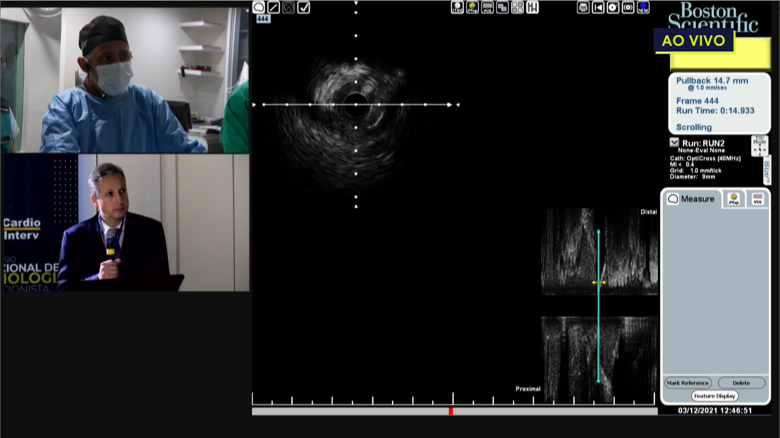Click the red marker on frame slider
Image resolution: width=780 pixels, height=438 pixels.
451,411
